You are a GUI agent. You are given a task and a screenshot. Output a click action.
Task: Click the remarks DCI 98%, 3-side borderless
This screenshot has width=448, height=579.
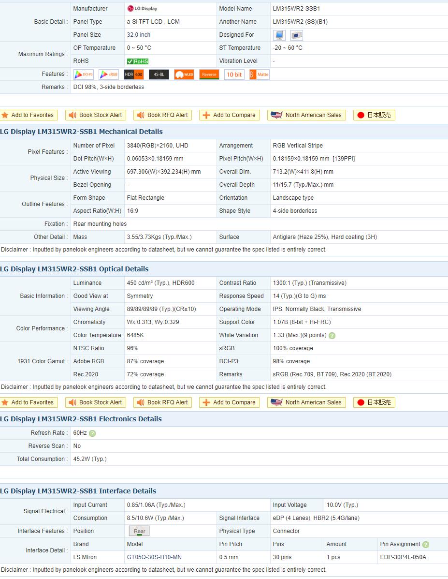click(x=108, y=87)
